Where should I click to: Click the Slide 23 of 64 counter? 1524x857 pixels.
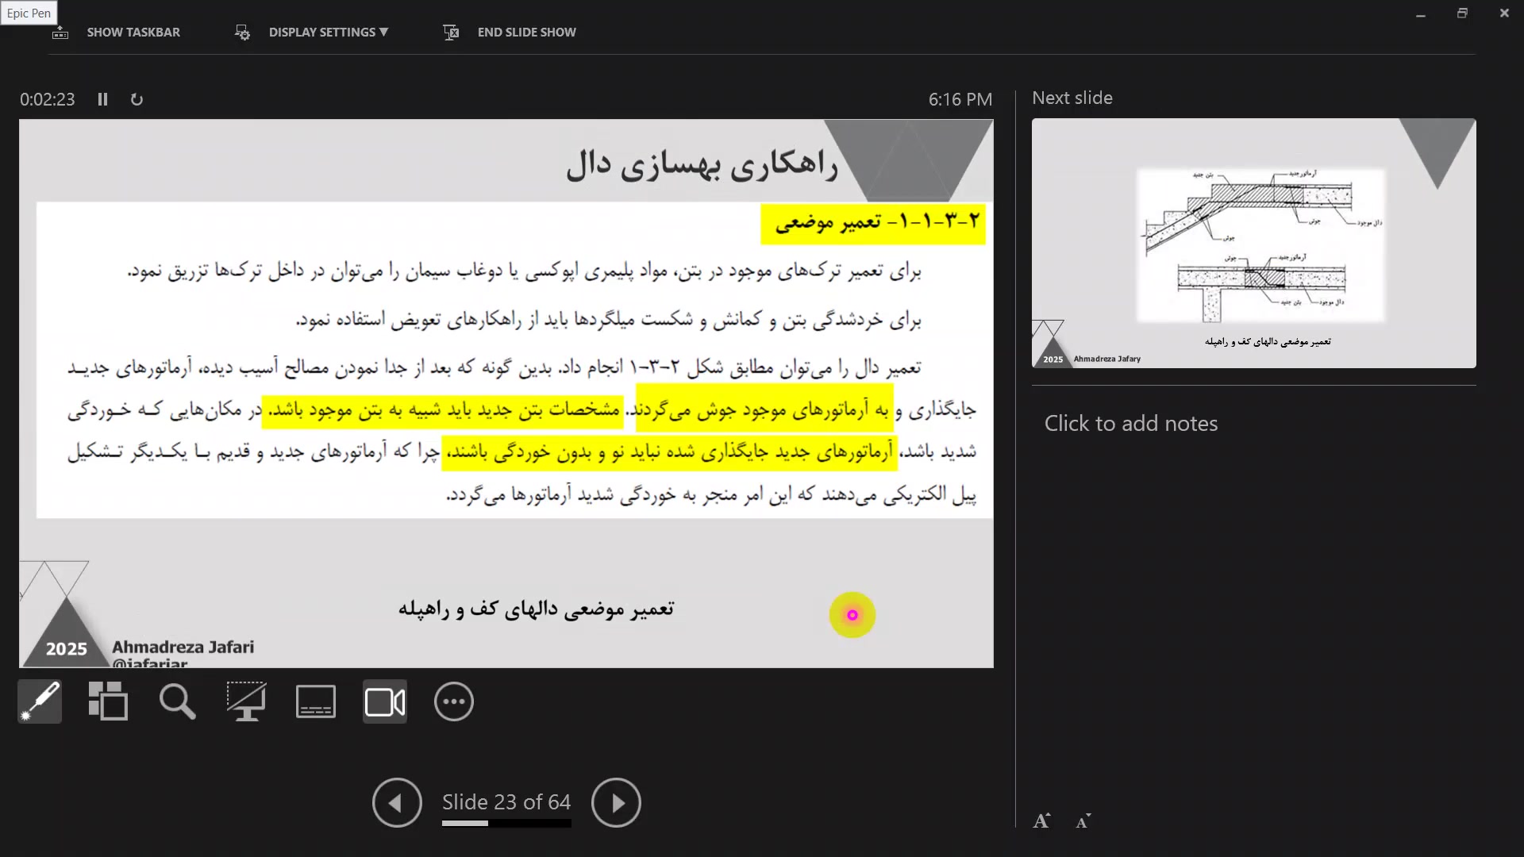[x=506, y=802]
